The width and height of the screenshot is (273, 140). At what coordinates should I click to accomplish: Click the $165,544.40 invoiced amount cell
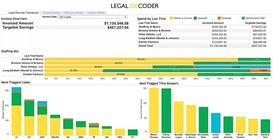(x=219, y=34)
